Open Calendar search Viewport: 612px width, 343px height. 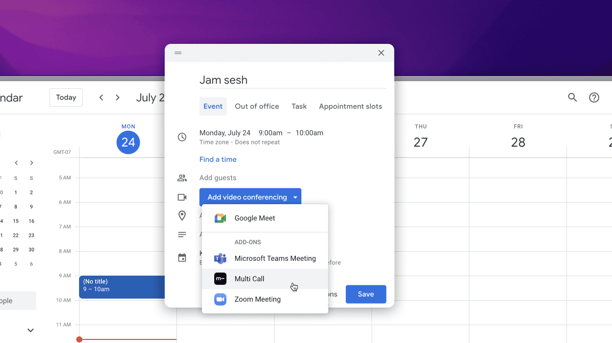coord(573,97)
